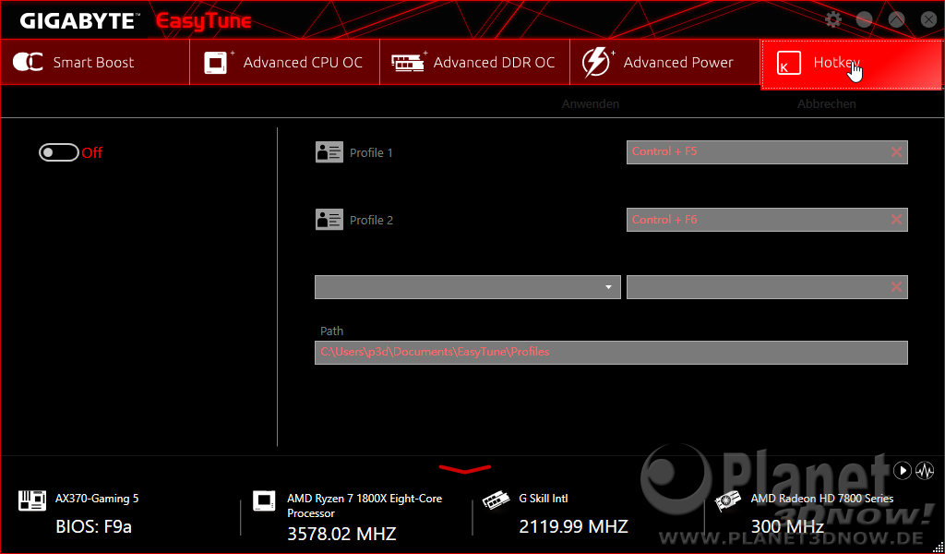
Task: Click the Smart Boost tab icon
Action: pos(28,62)
